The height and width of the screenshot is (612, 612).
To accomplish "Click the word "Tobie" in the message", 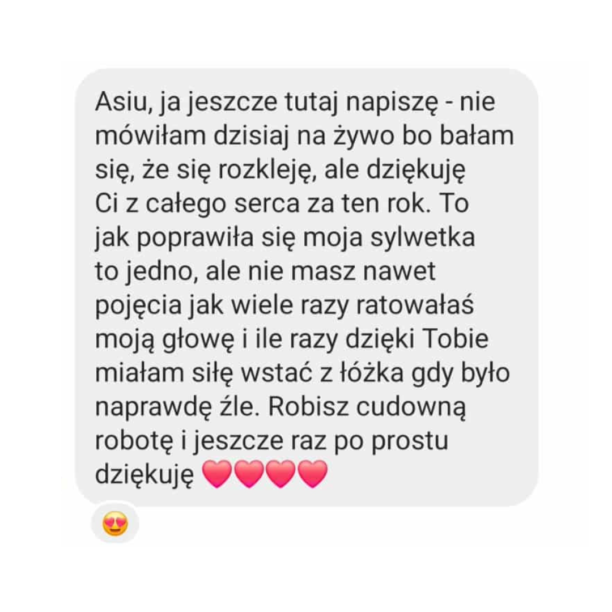I will coord(456,339).
